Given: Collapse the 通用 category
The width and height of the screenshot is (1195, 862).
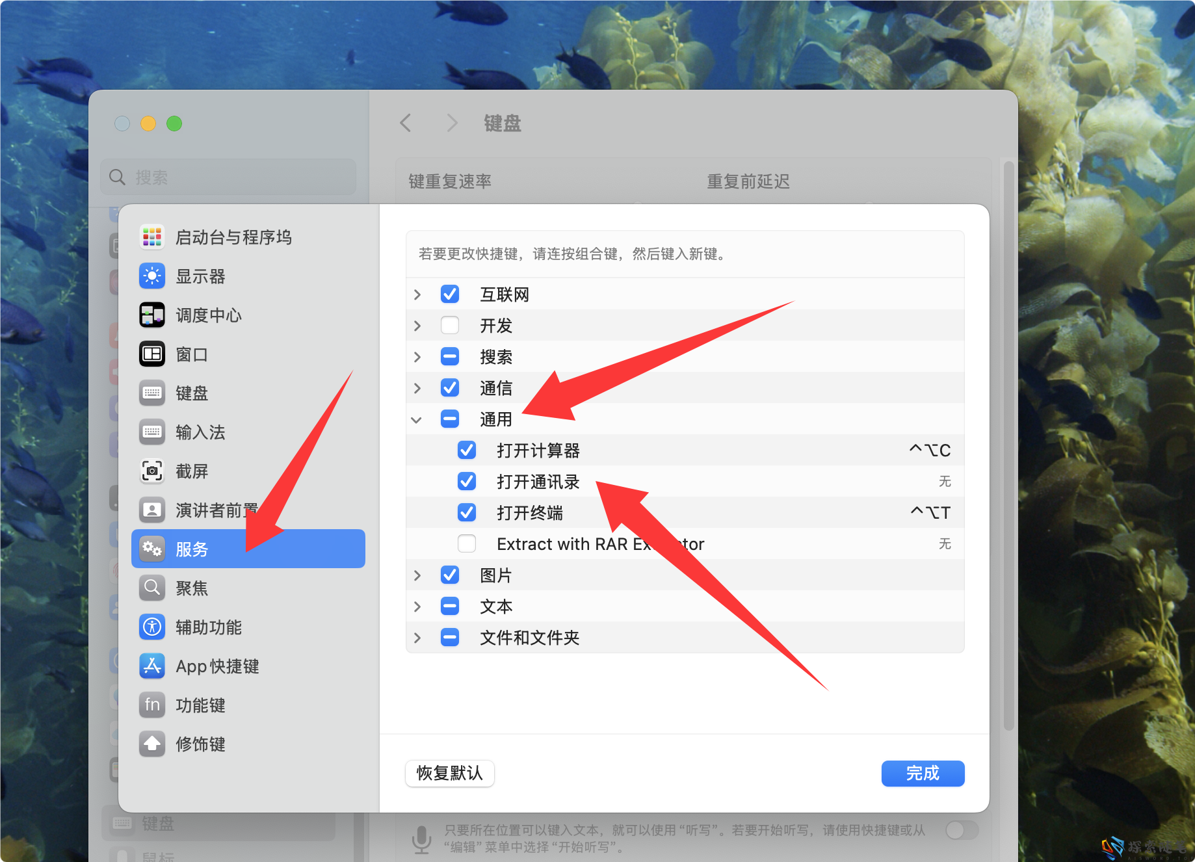Looking at the screenshot, I should click(416, 419).
